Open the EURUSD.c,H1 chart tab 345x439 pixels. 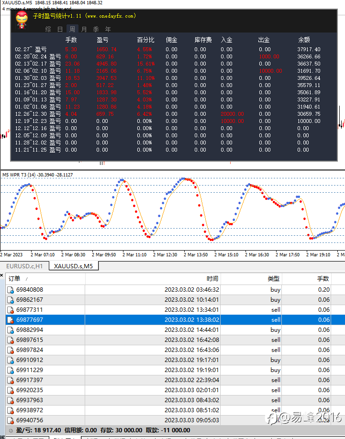[25, 266]
